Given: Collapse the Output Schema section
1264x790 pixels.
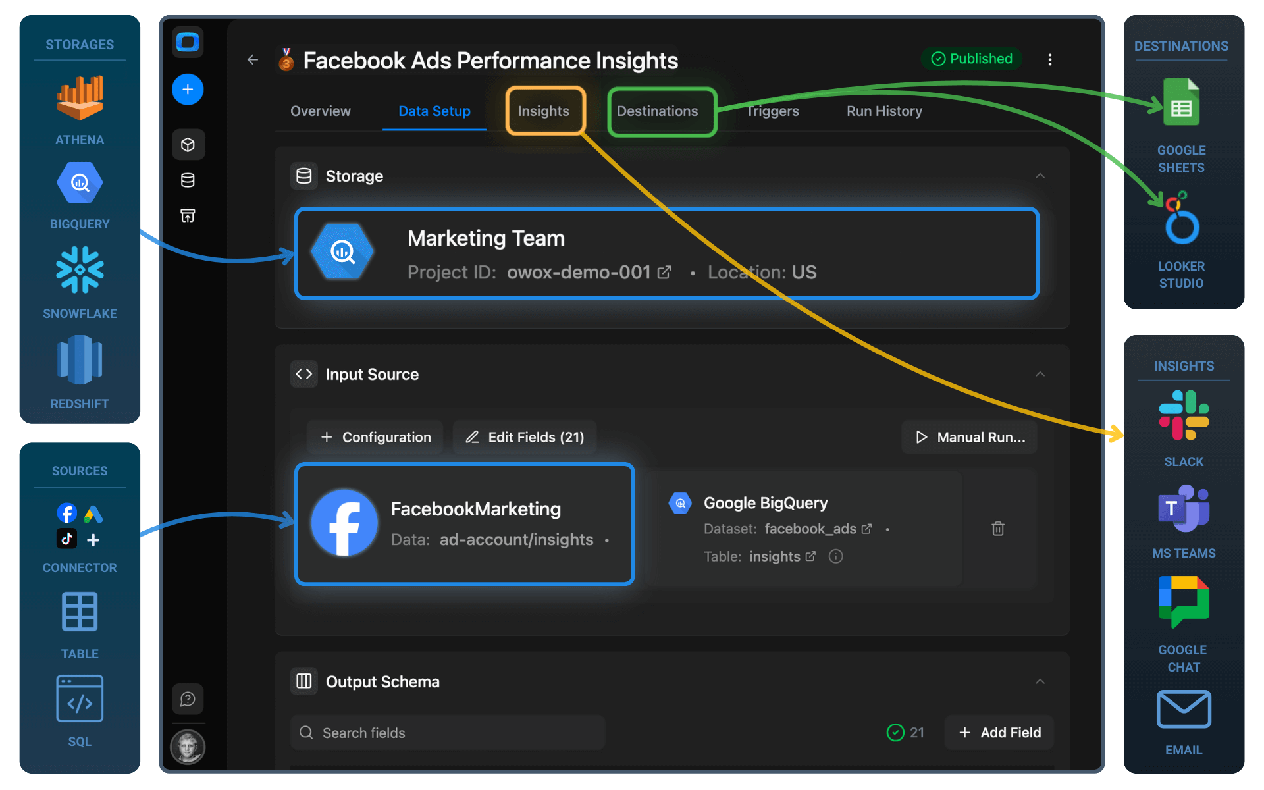Looking at the screenshot, I should tap(1040, 681).
